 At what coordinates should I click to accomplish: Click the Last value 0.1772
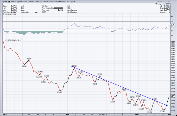coord(167,10)
